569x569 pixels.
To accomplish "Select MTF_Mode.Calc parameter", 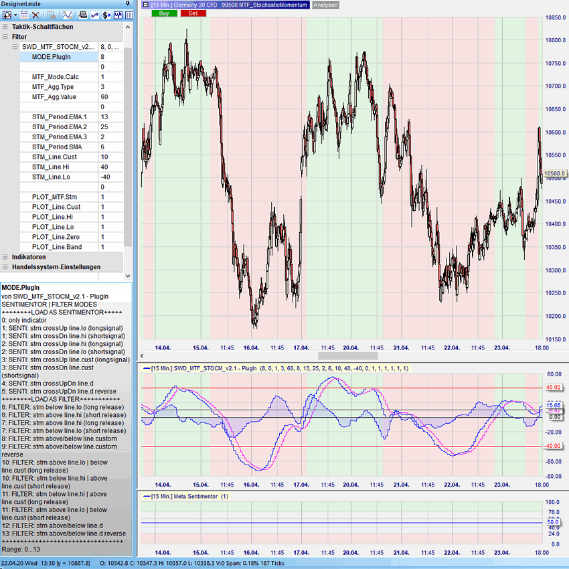I will pos(59,76).
